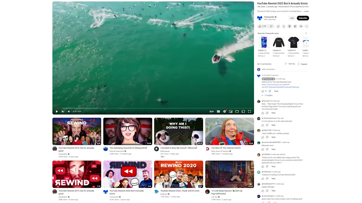Switch to miniplayer mode
Viewport: 362px width, 203px height.
click(x=231, y=111)
